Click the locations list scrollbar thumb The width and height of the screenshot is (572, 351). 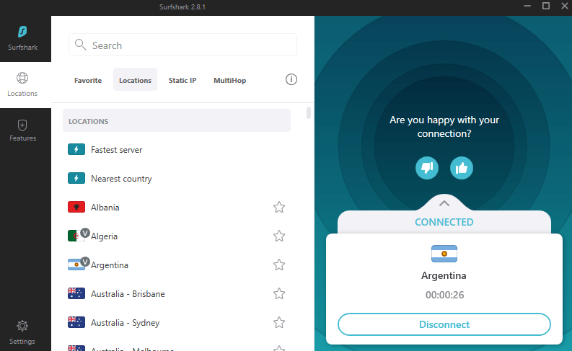point(309,112)
